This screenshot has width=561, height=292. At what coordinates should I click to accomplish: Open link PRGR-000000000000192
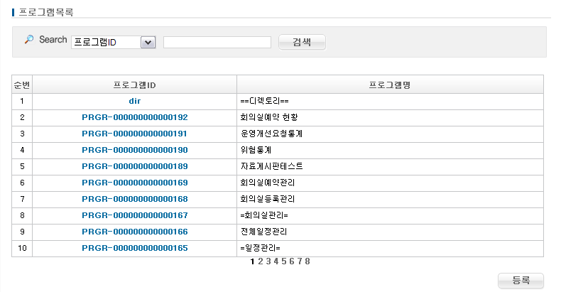tap(134, 117)
